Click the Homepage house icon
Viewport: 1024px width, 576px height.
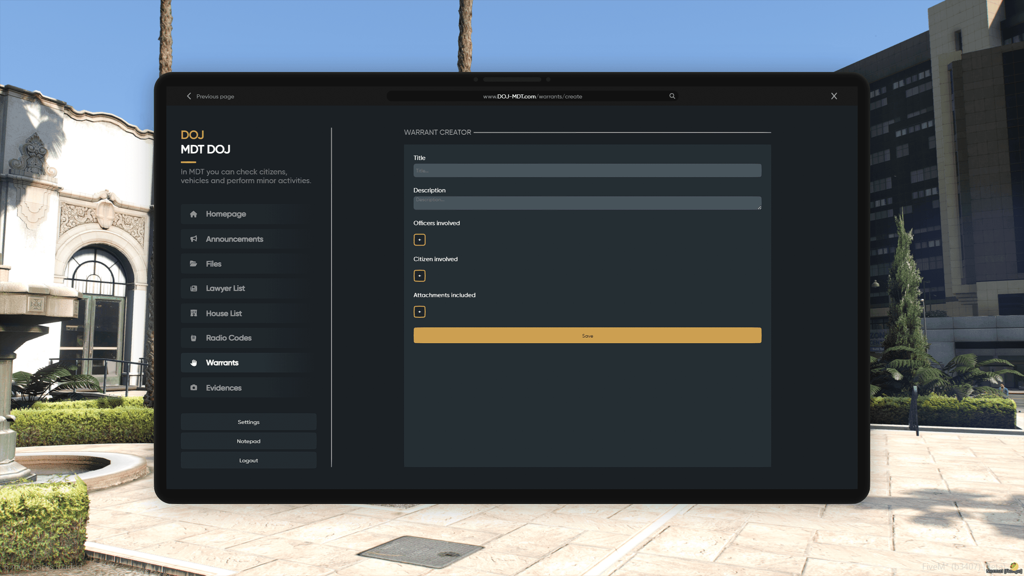[194, 214]
